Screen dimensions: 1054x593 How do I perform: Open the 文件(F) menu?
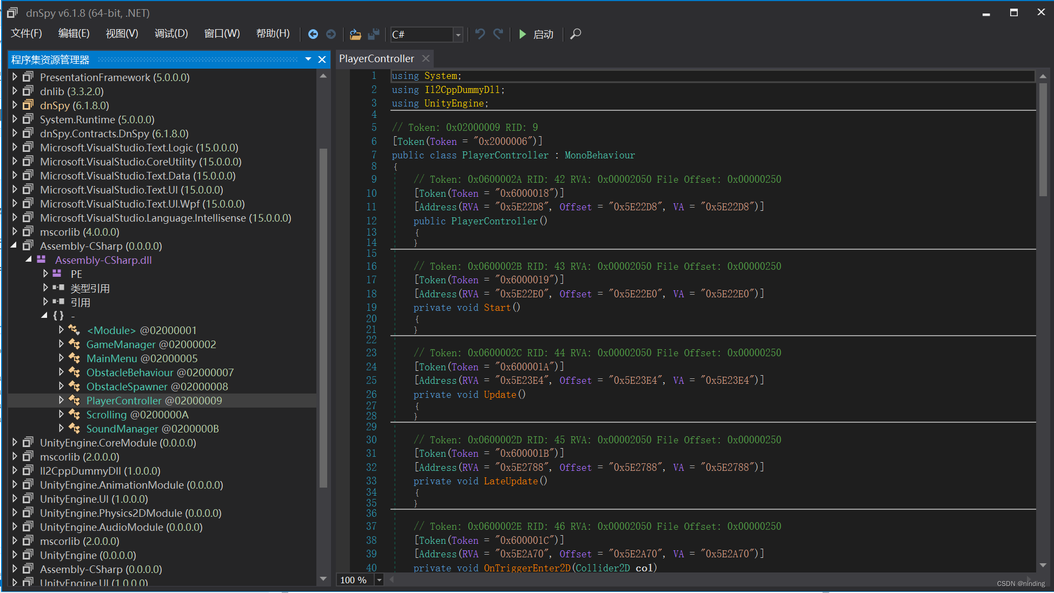click(26, 34)
